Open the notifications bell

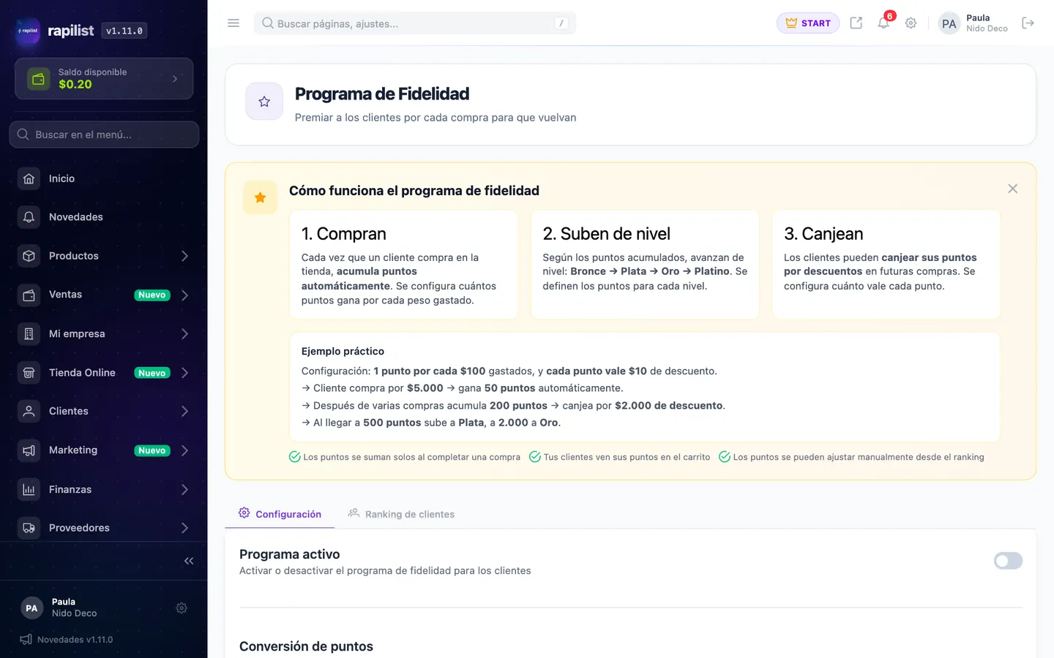[x=883, y=23]
